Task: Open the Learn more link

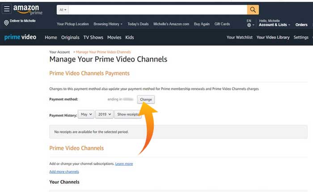Action: (124, 164)
